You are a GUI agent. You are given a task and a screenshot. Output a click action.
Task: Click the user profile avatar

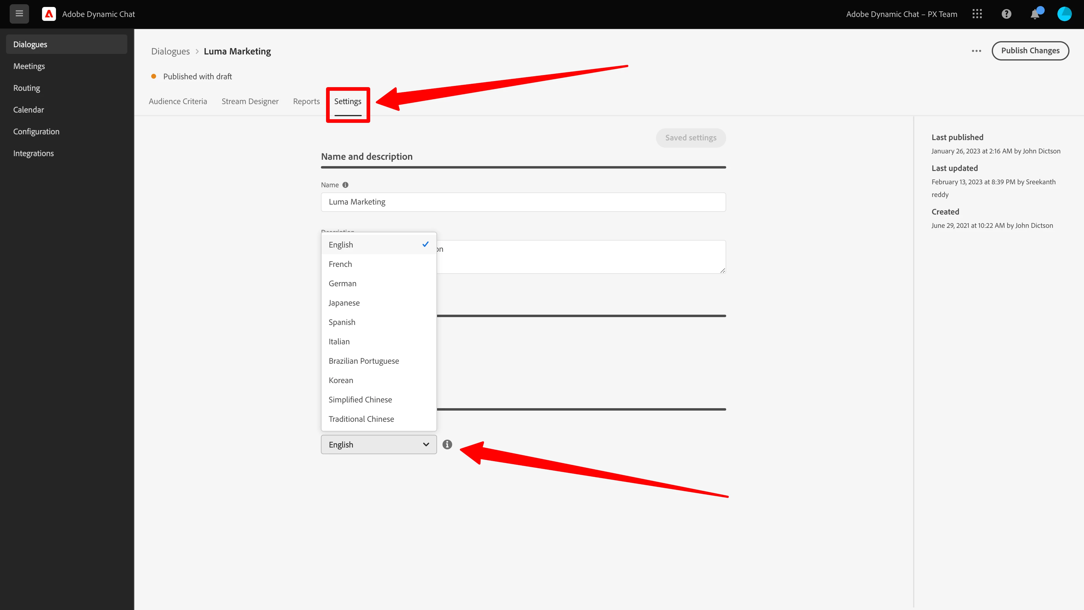click(1064, 14)
